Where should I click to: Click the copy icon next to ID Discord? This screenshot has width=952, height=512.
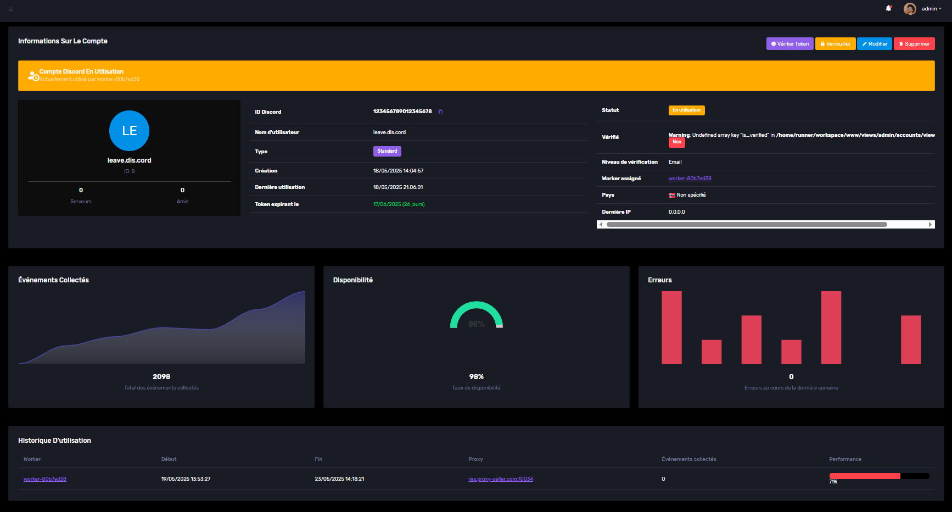(441, 112)
